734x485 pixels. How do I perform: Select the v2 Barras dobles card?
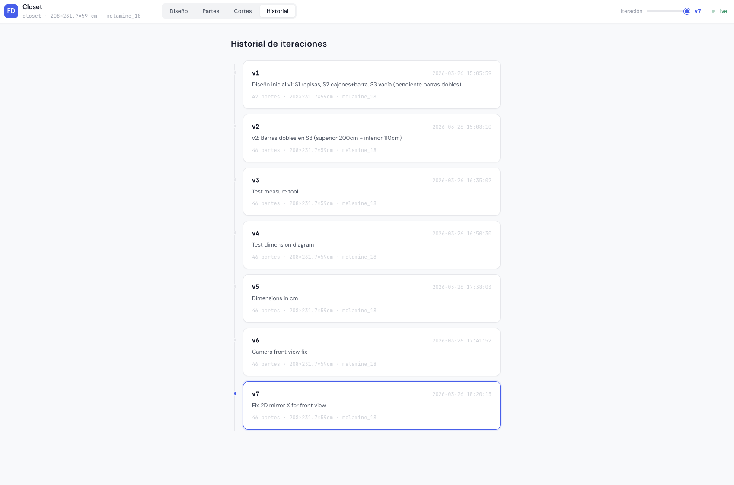pyautogui.click(x=372, y=138)
